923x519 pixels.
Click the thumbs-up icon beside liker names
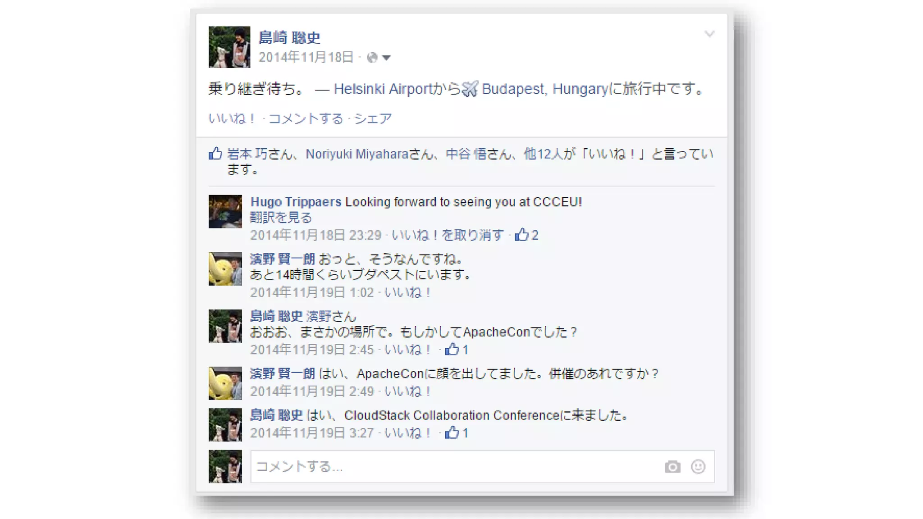[x=215, y=153]
